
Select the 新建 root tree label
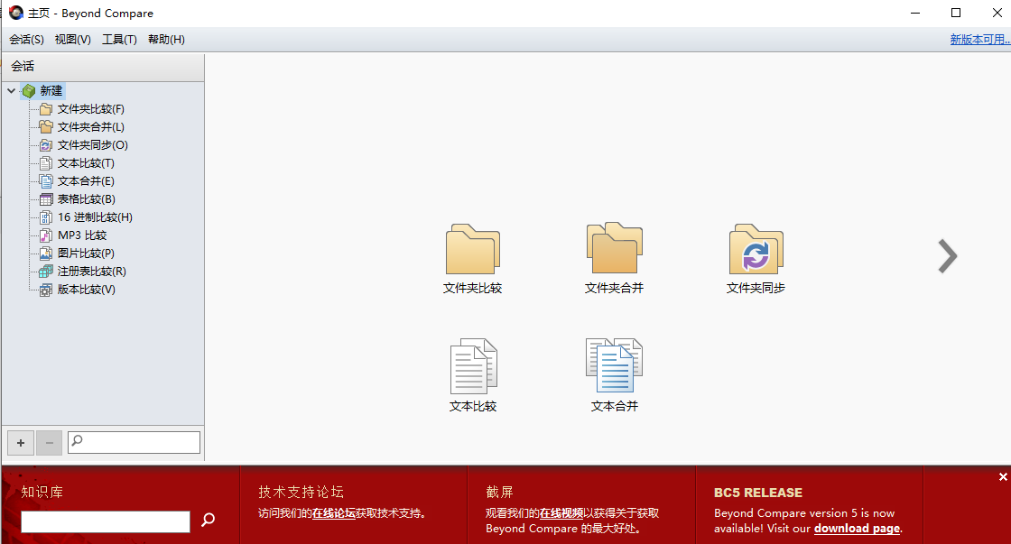(x=51, y=91)
